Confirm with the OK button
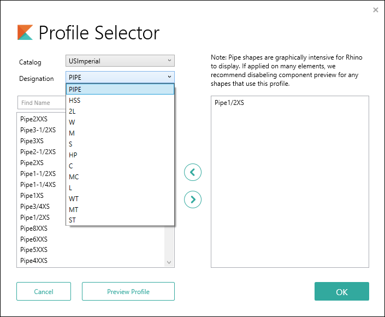The width and height of the screenshot is (385, 317). pos(342,291)
